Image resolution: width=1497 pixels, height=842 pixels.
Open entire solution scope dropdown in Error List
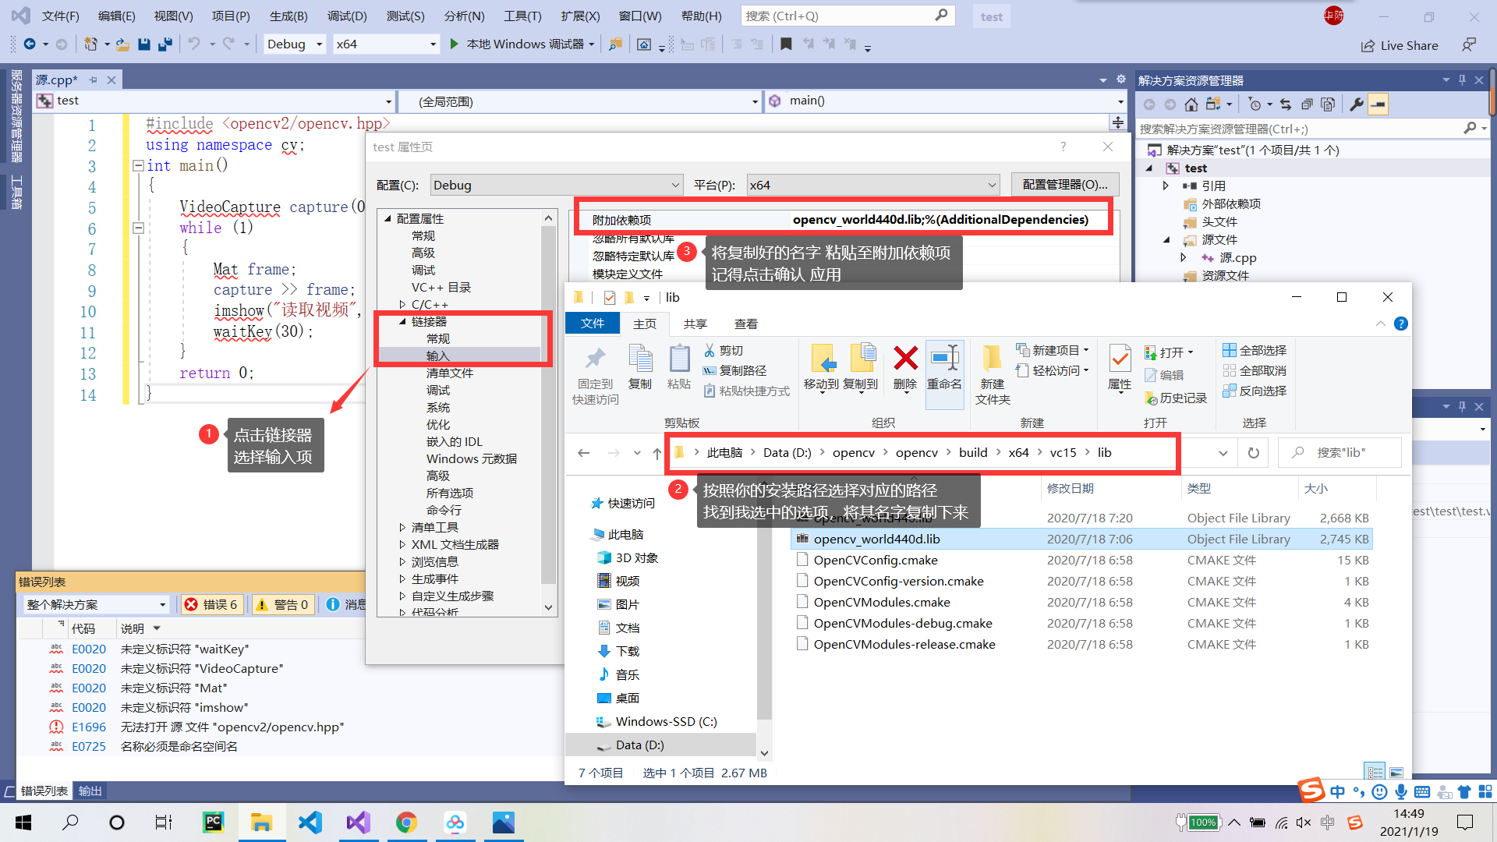pos(96,604)
